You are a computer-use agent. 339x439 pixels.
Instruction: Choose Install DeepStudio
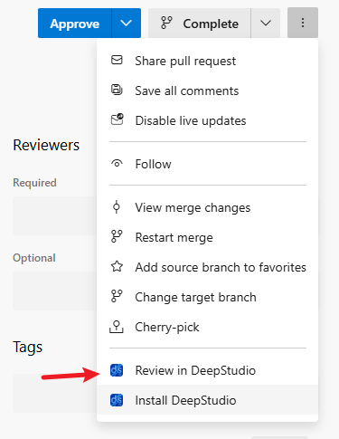click(x=207, y=400)
